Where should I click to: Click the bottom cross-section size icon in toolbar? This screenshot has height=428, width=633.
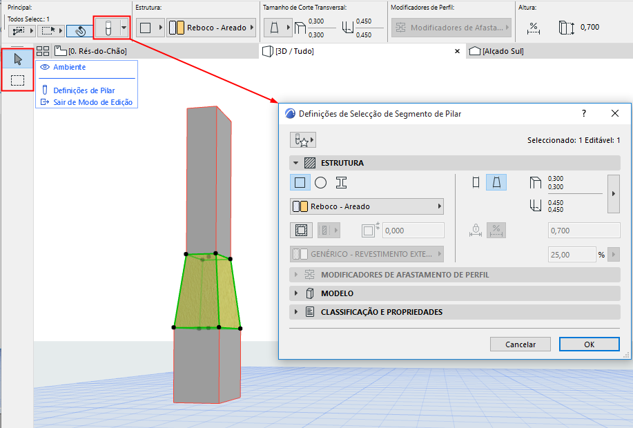point(347,28)
